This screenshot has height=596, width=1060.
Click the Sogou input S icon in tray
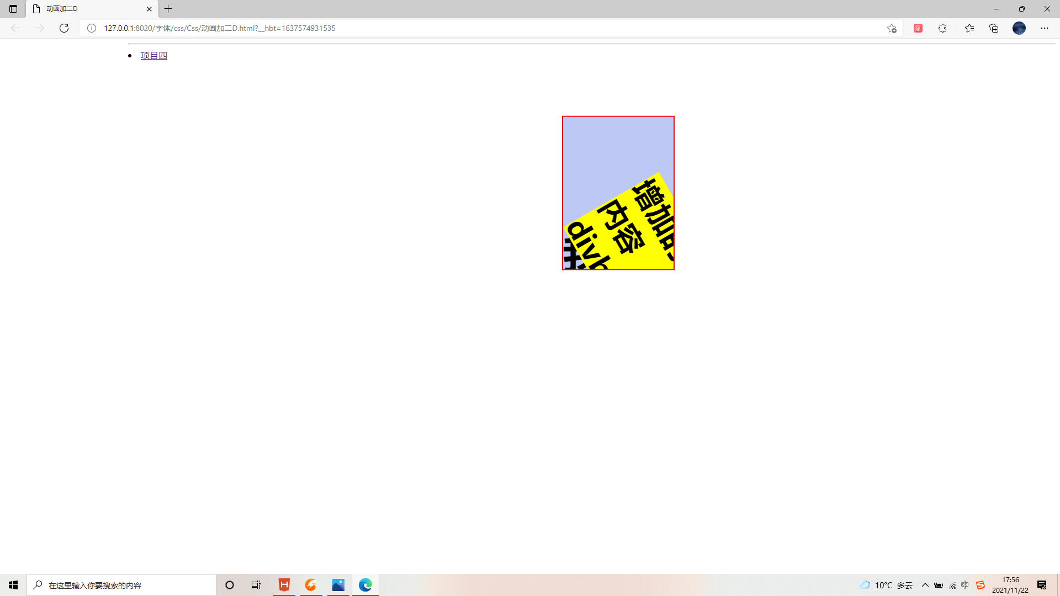click(x=980, y=584)
